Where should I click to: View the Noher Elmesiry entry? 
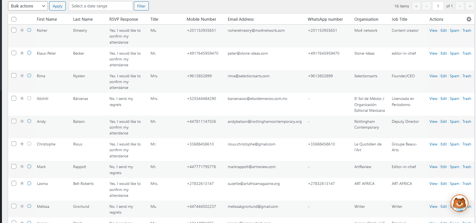coord(433,30)
